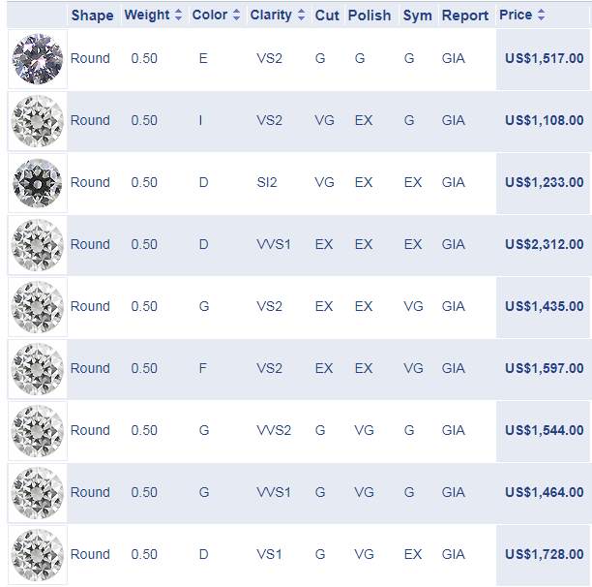
Task: Select the Polish column header
Action: [370, 15]
